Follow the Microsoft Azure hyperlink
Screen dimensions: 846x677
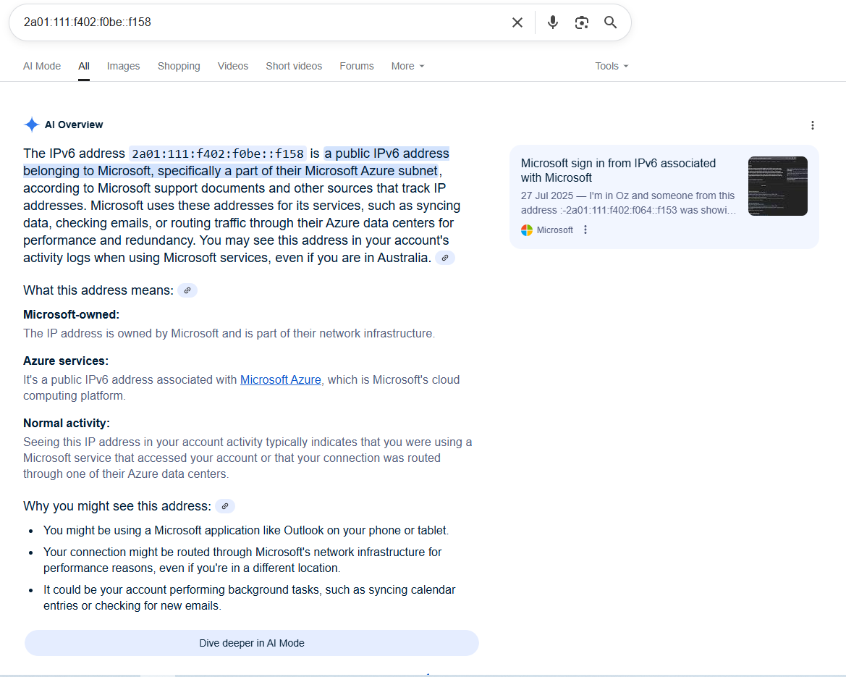click(281, 380)
